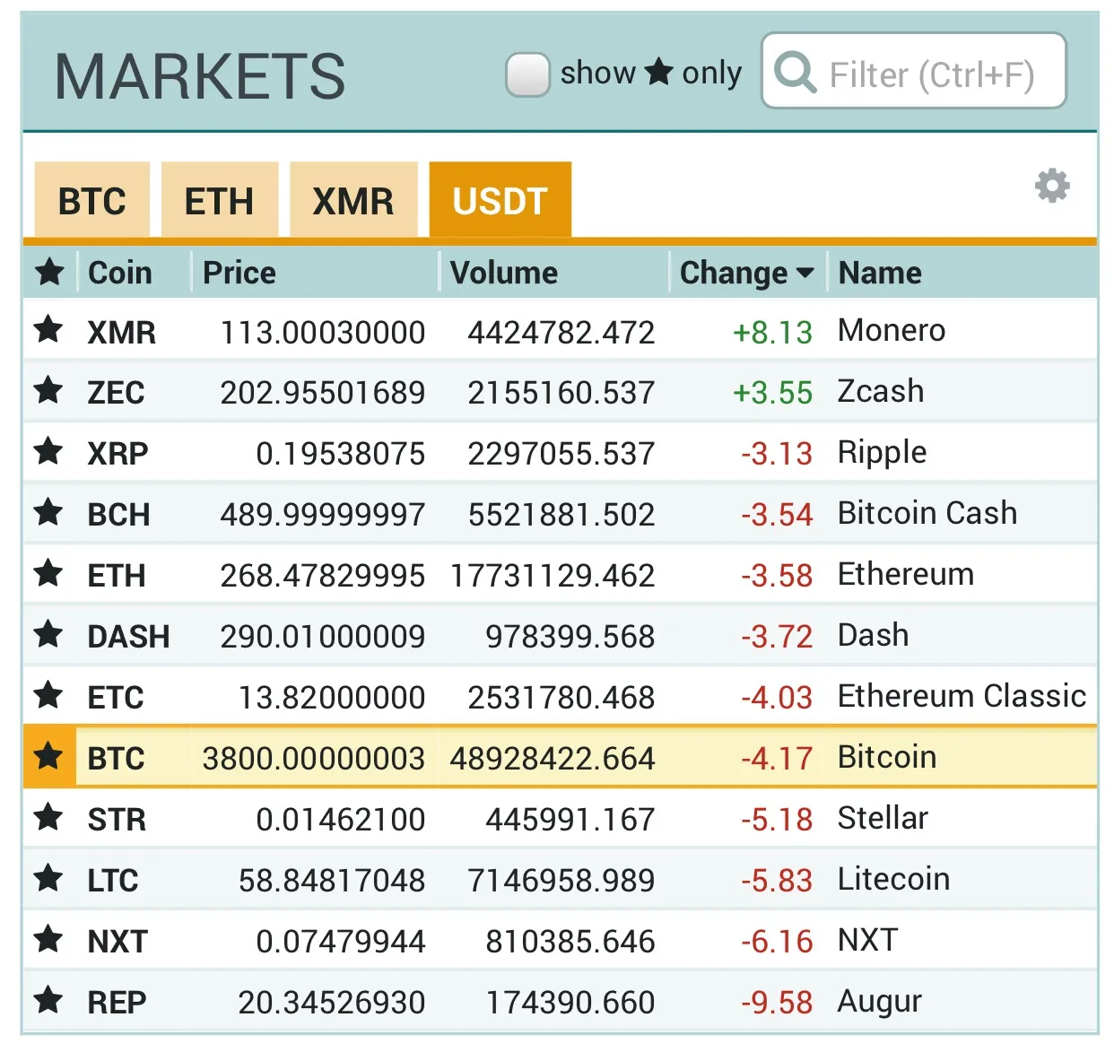Toggle the favorite star for ZEC
1114x1052 pixels.
point(48,391)
